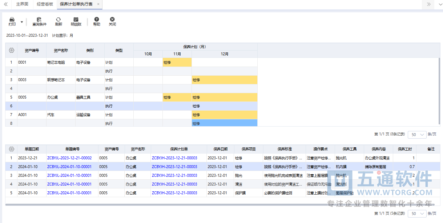
Task: Open the print dropdown arrow
Action: pos(22,22)
